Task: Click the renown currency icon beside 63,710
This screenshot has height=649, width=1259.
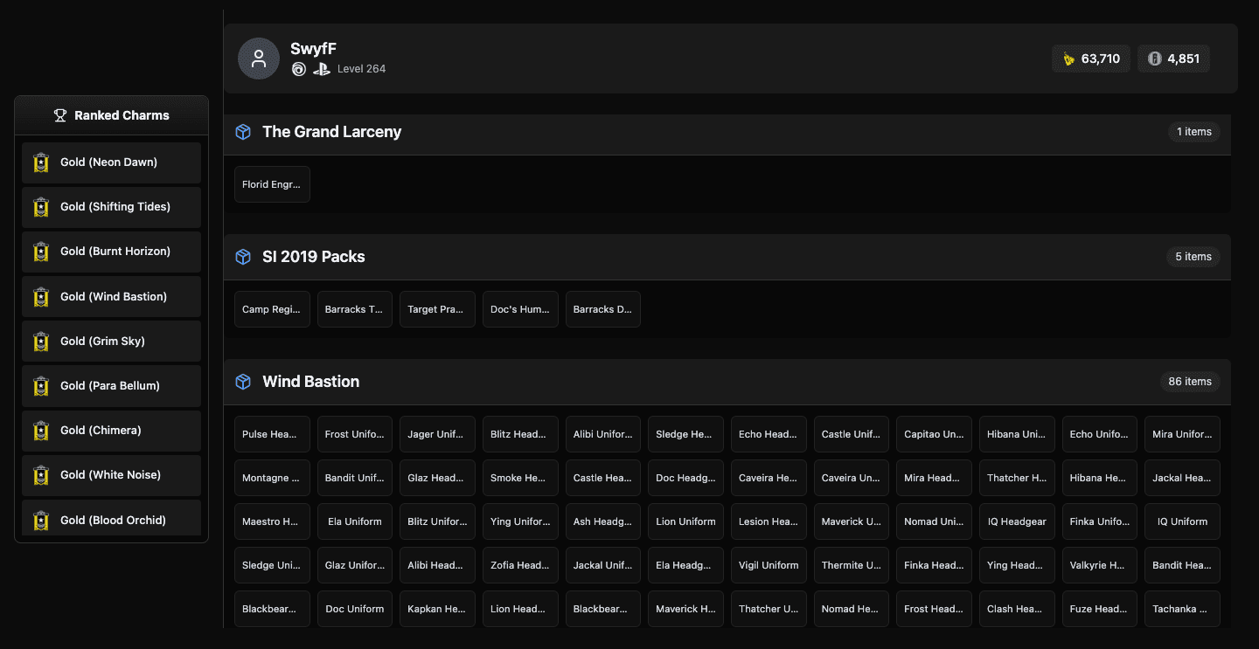Action: 1068,59
